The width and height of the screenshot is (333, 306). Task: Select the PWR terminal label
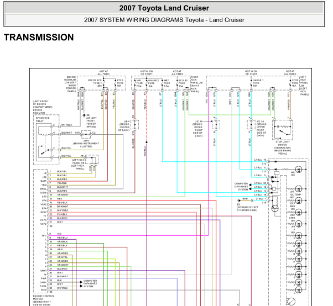point(44,278)
